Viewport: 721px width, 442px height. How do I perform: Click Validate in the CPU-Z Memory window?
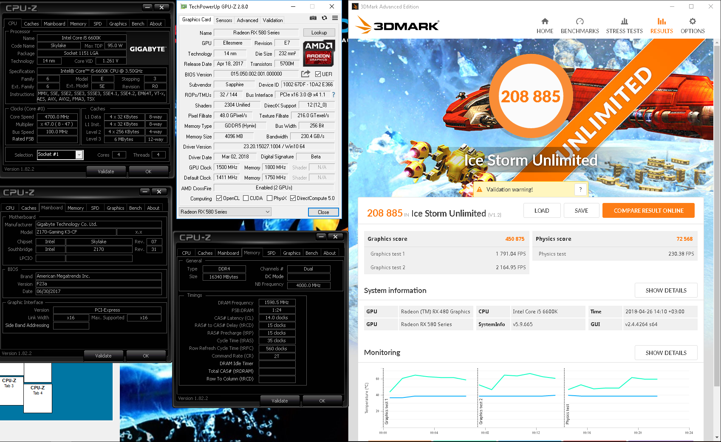point(280,401)
